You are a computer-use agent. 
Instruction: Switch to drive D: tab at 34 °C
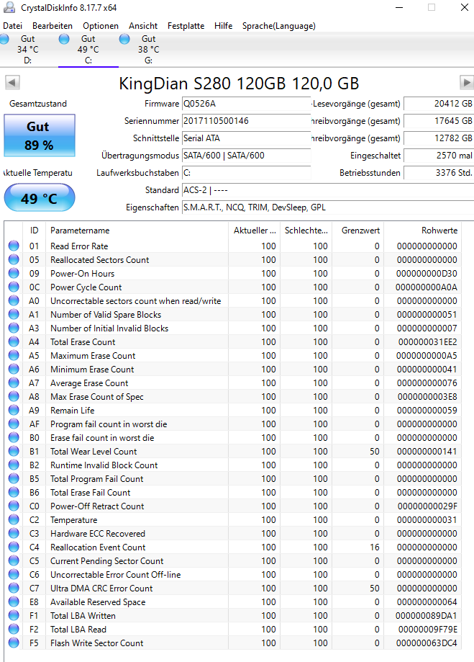(x=27, y=50)
